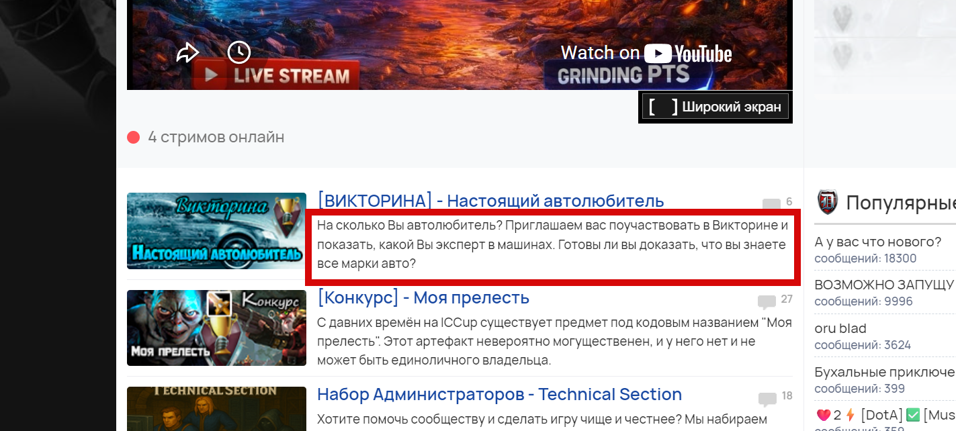
Task: Click comment bubble icon beside 27
Action: pyautogui.click(x=767, y=301)
